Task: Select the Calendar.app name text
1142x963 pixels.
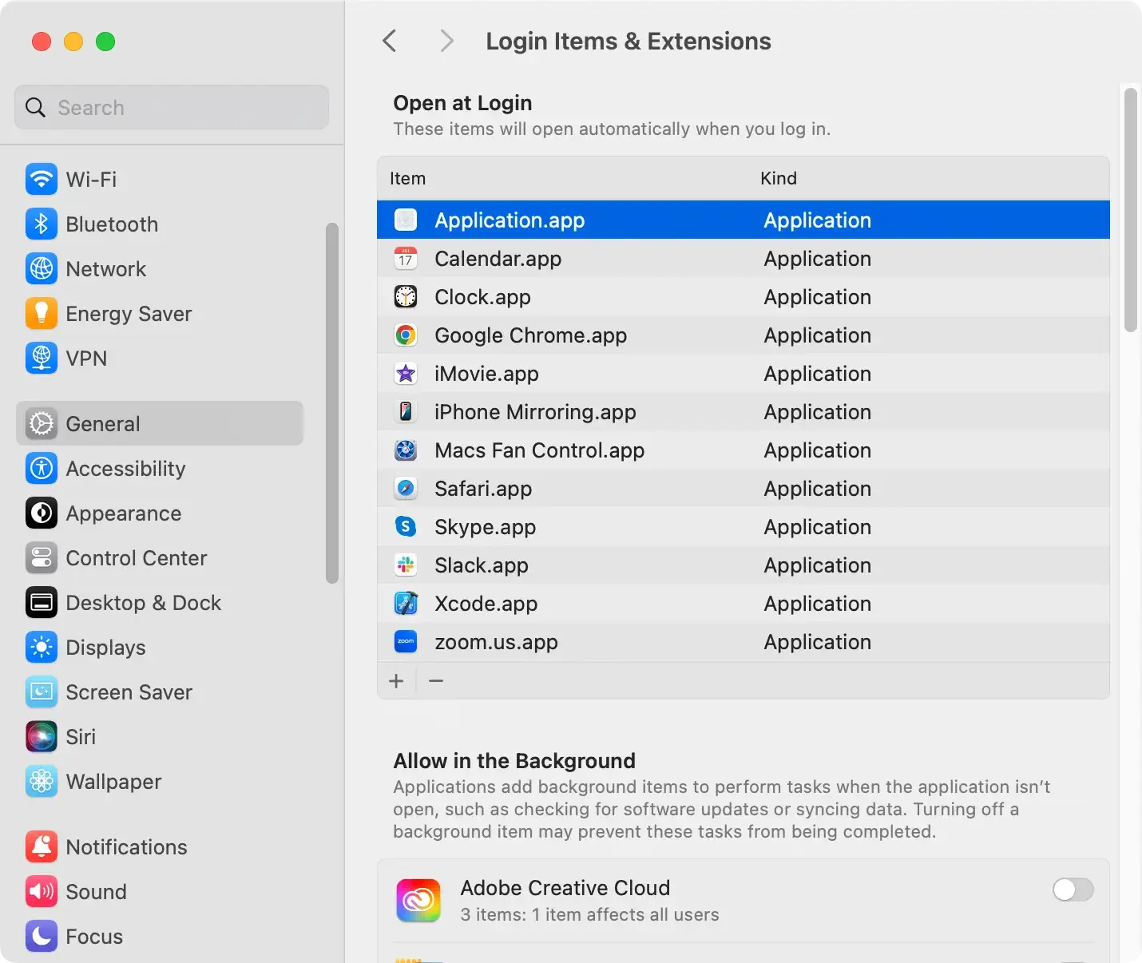Action: 498,259
